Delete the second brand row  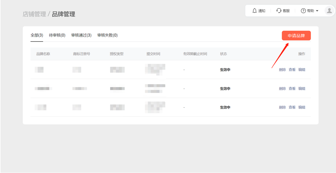(x=282, y=89)
